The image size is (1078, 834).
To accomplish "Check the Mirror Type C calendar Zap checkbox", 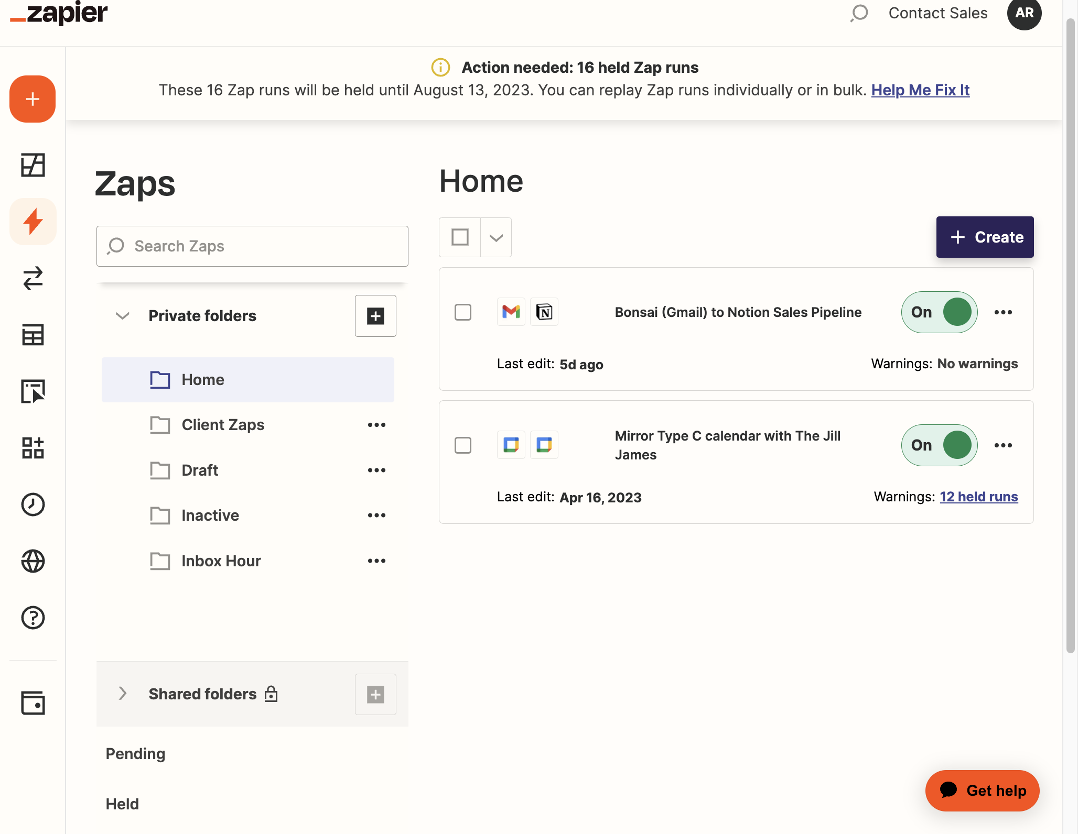I will pyautogui.click(x=463, y=445).
